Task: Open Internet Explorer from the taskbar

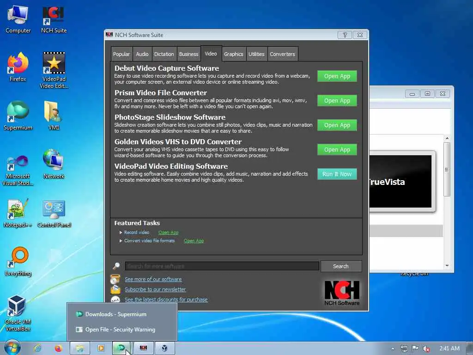Action: click(38, 349)
